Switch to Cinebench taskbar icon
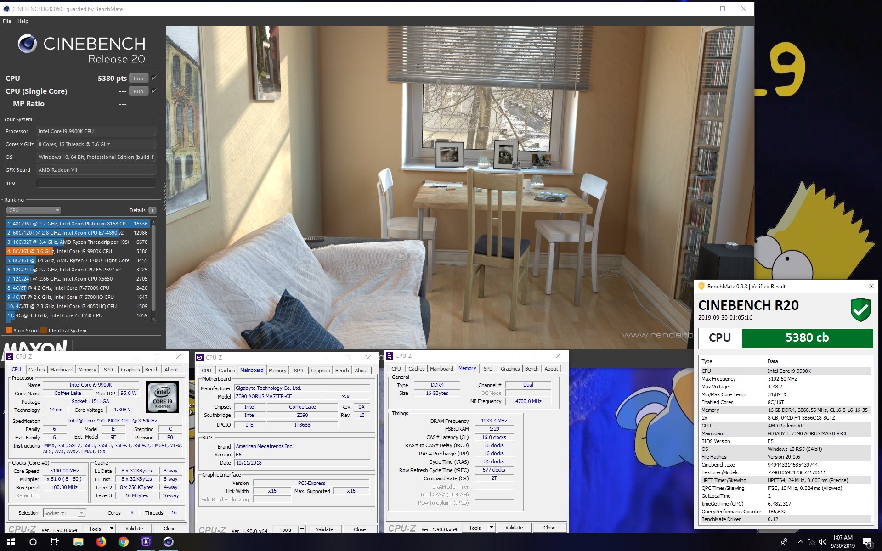The width and height of the screenshot is (882, 551). click(169, 542)
